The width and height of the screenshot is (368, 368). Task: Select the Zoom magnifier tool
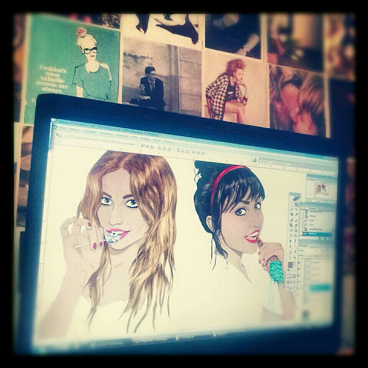click(294, 257)
